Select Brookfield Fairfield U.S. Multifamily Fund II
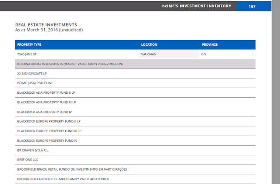This screenshot has width=280, height=184. pyautogui.click(x=135, y=179)
